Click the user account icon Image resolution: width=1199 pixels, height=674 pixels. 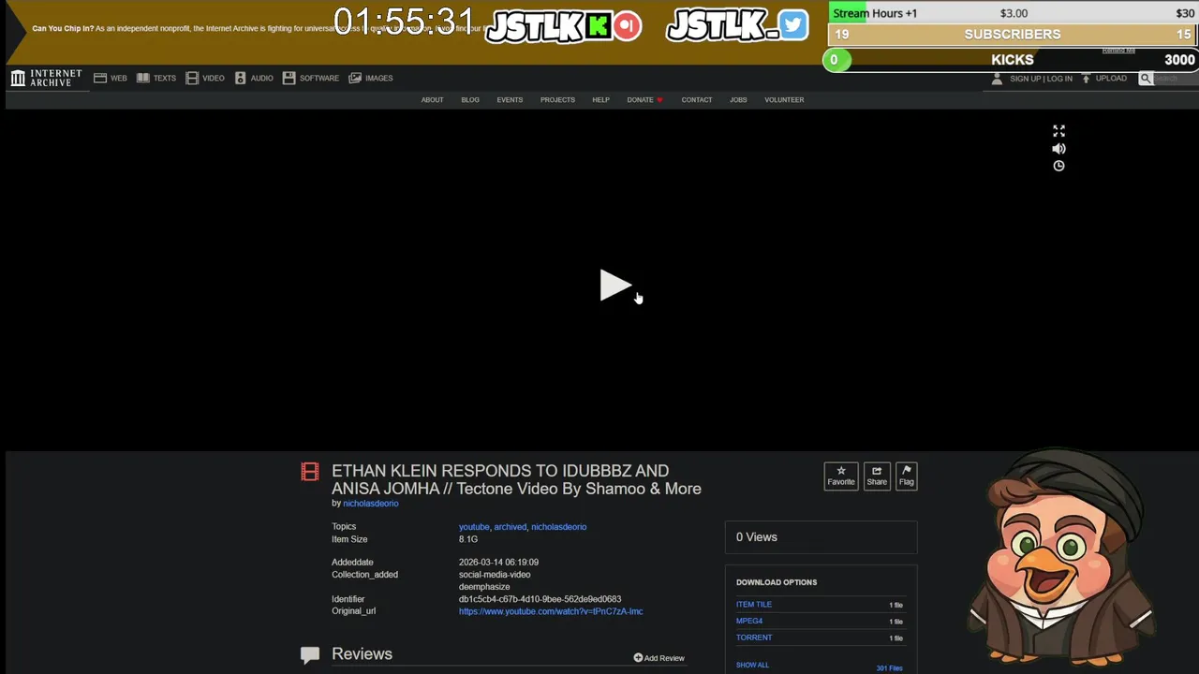tap(997, 79)
